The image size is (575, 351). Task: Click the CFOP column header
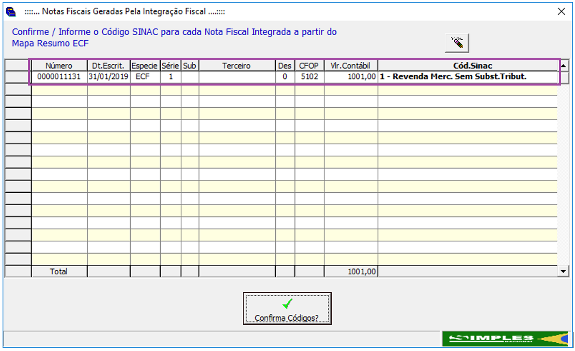tap(309, 66)
